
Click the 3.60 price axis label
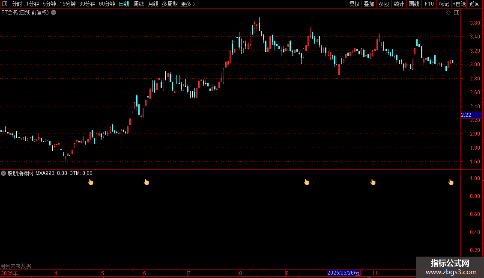(475, 23)
